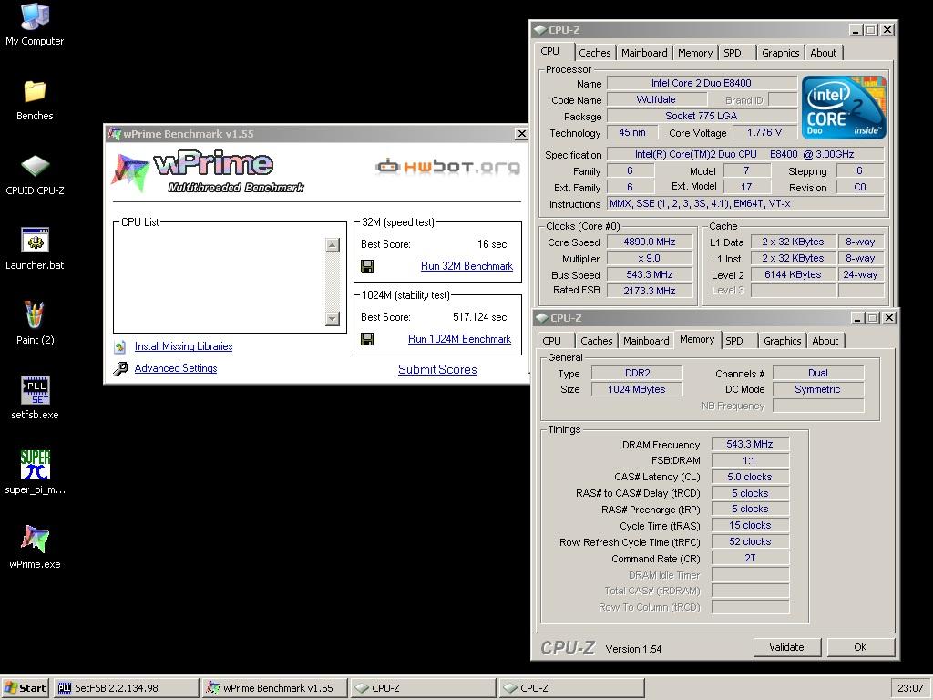Open Advanced Settings link in wPrime
The height and width of the screenshot is (700, 933).
pos(176,368)
